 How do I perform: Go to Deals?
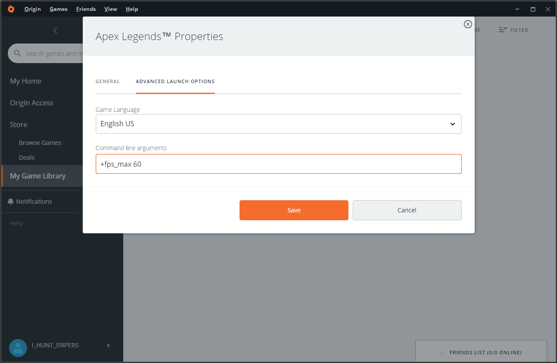(x=27, y=158)
